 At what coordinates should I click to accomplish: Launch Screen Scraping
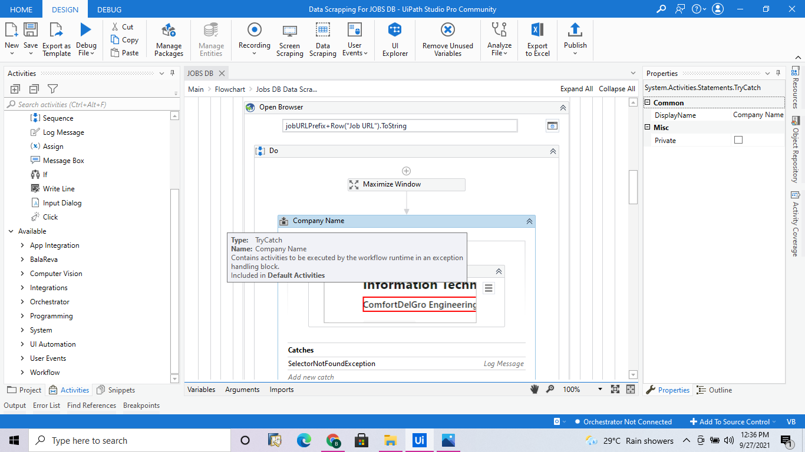pos(290,39)
